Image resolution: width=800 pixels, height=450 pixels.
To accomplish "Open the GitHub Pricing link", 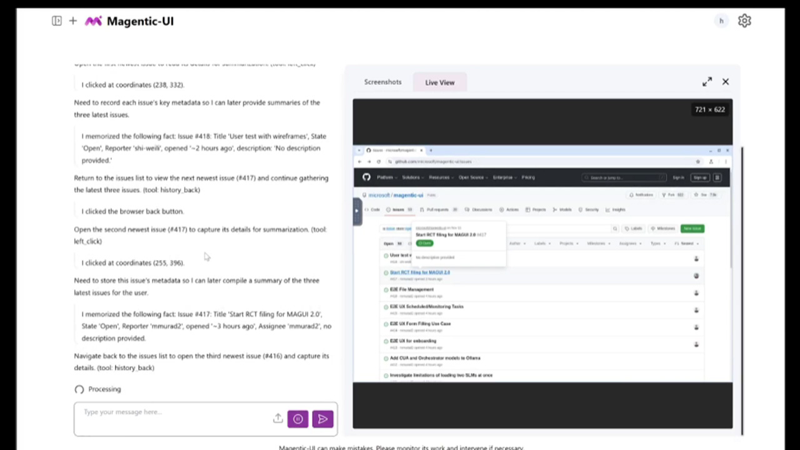I will tap(529, 177).
